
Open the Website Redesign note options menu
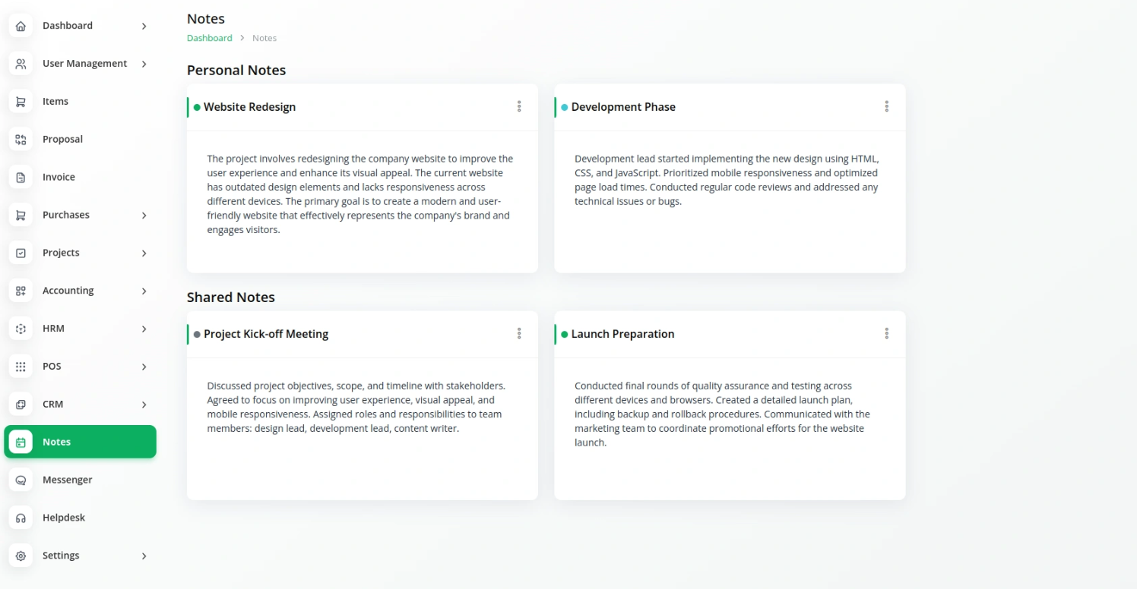[x=519, y=107]
